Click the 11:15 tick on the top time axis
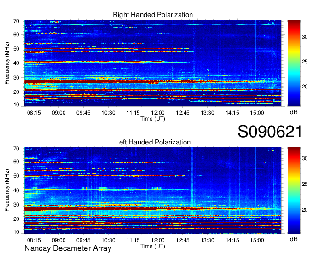 click(x=133, y=113)
